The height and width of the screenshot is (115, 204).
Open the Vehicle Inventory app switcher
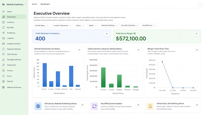14,5
